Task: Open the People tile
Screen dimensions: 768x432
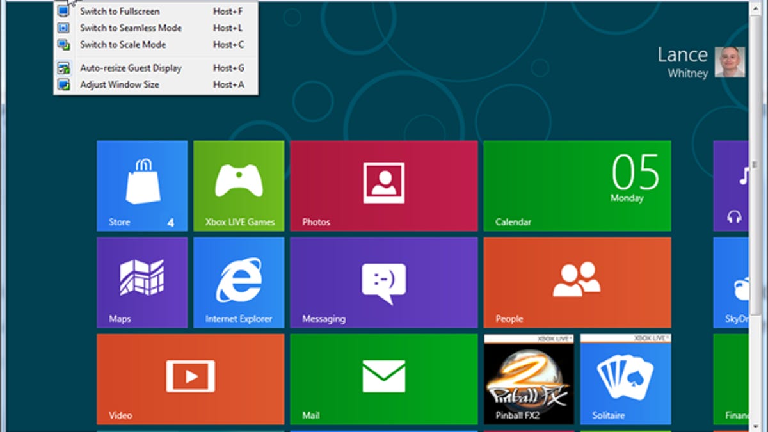Action: tap(577, 282)
